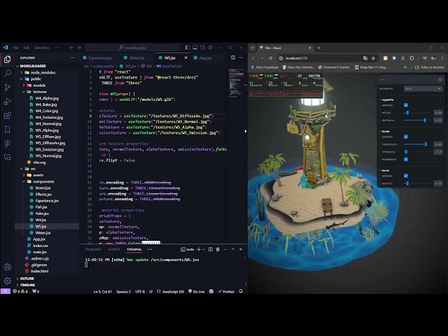
Task: Open the browser three-dot menu
Action: coord(442,58)
